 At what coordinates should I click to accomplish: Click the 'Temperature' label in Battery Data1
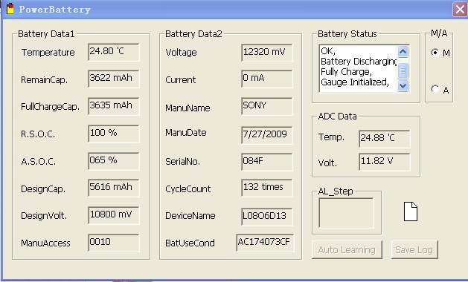coord(48,53)
